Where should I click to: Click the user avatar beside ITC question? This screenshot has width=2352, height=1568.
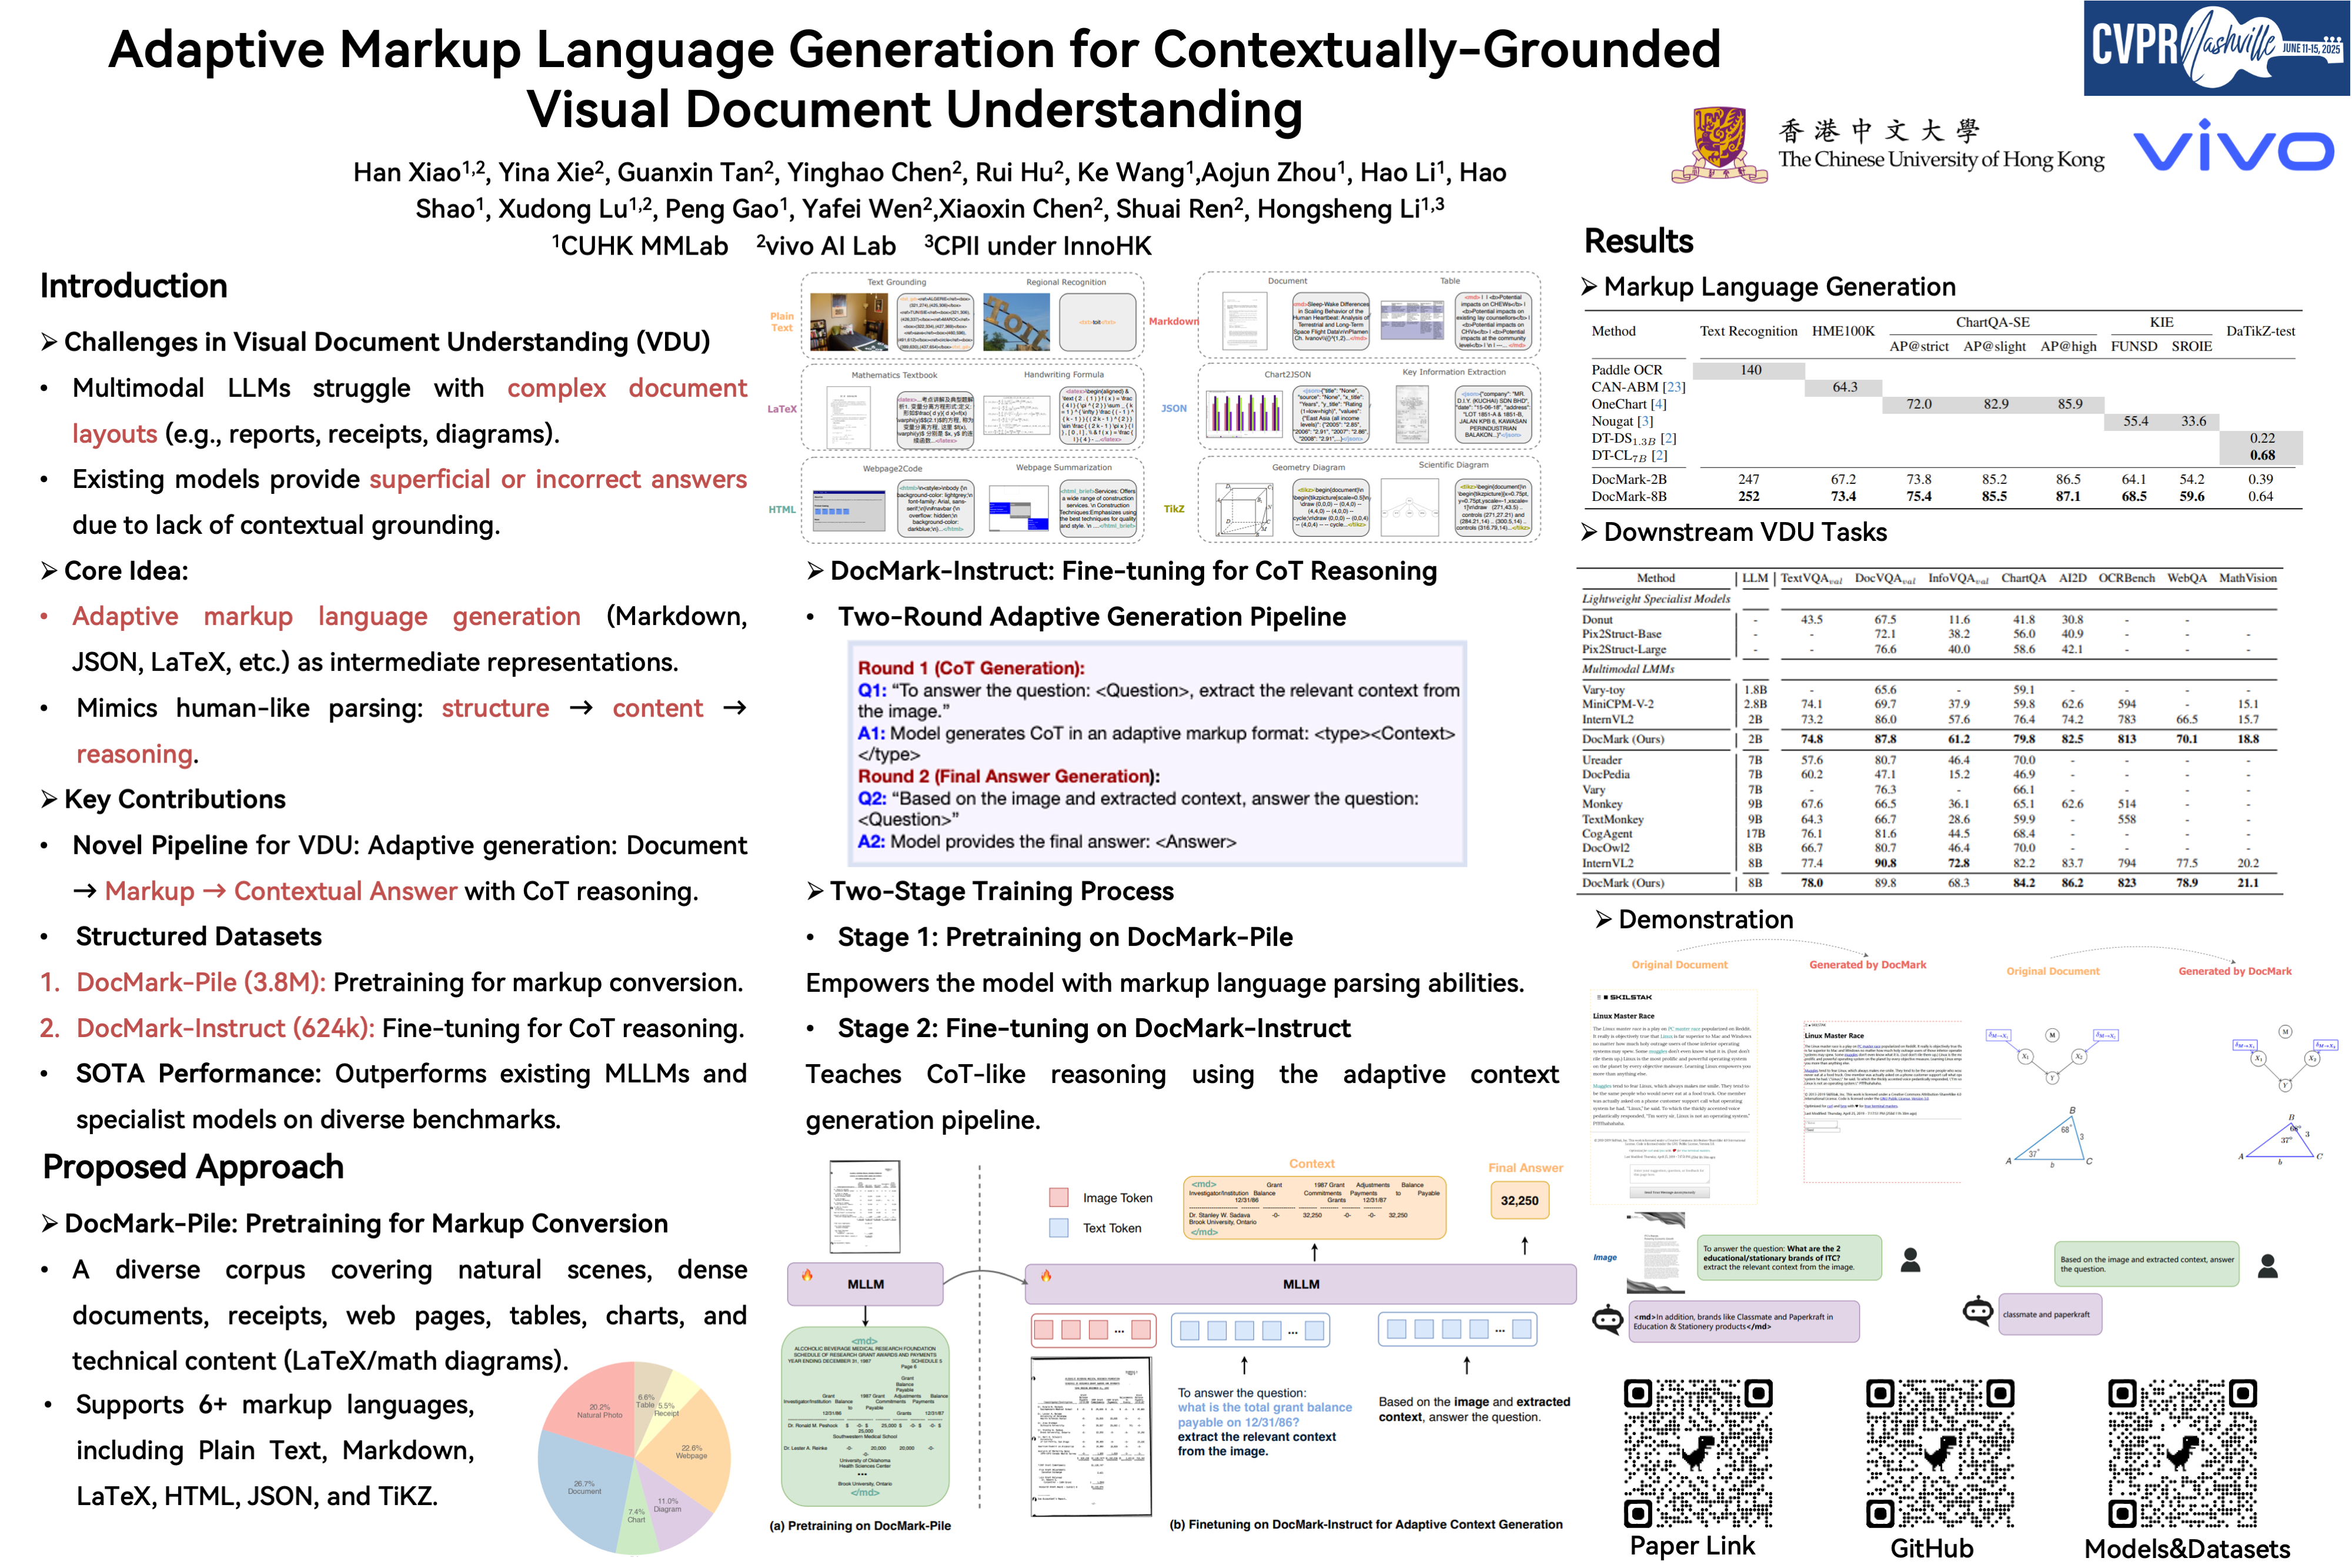pyautogui.click(x=1910, y=1259)
